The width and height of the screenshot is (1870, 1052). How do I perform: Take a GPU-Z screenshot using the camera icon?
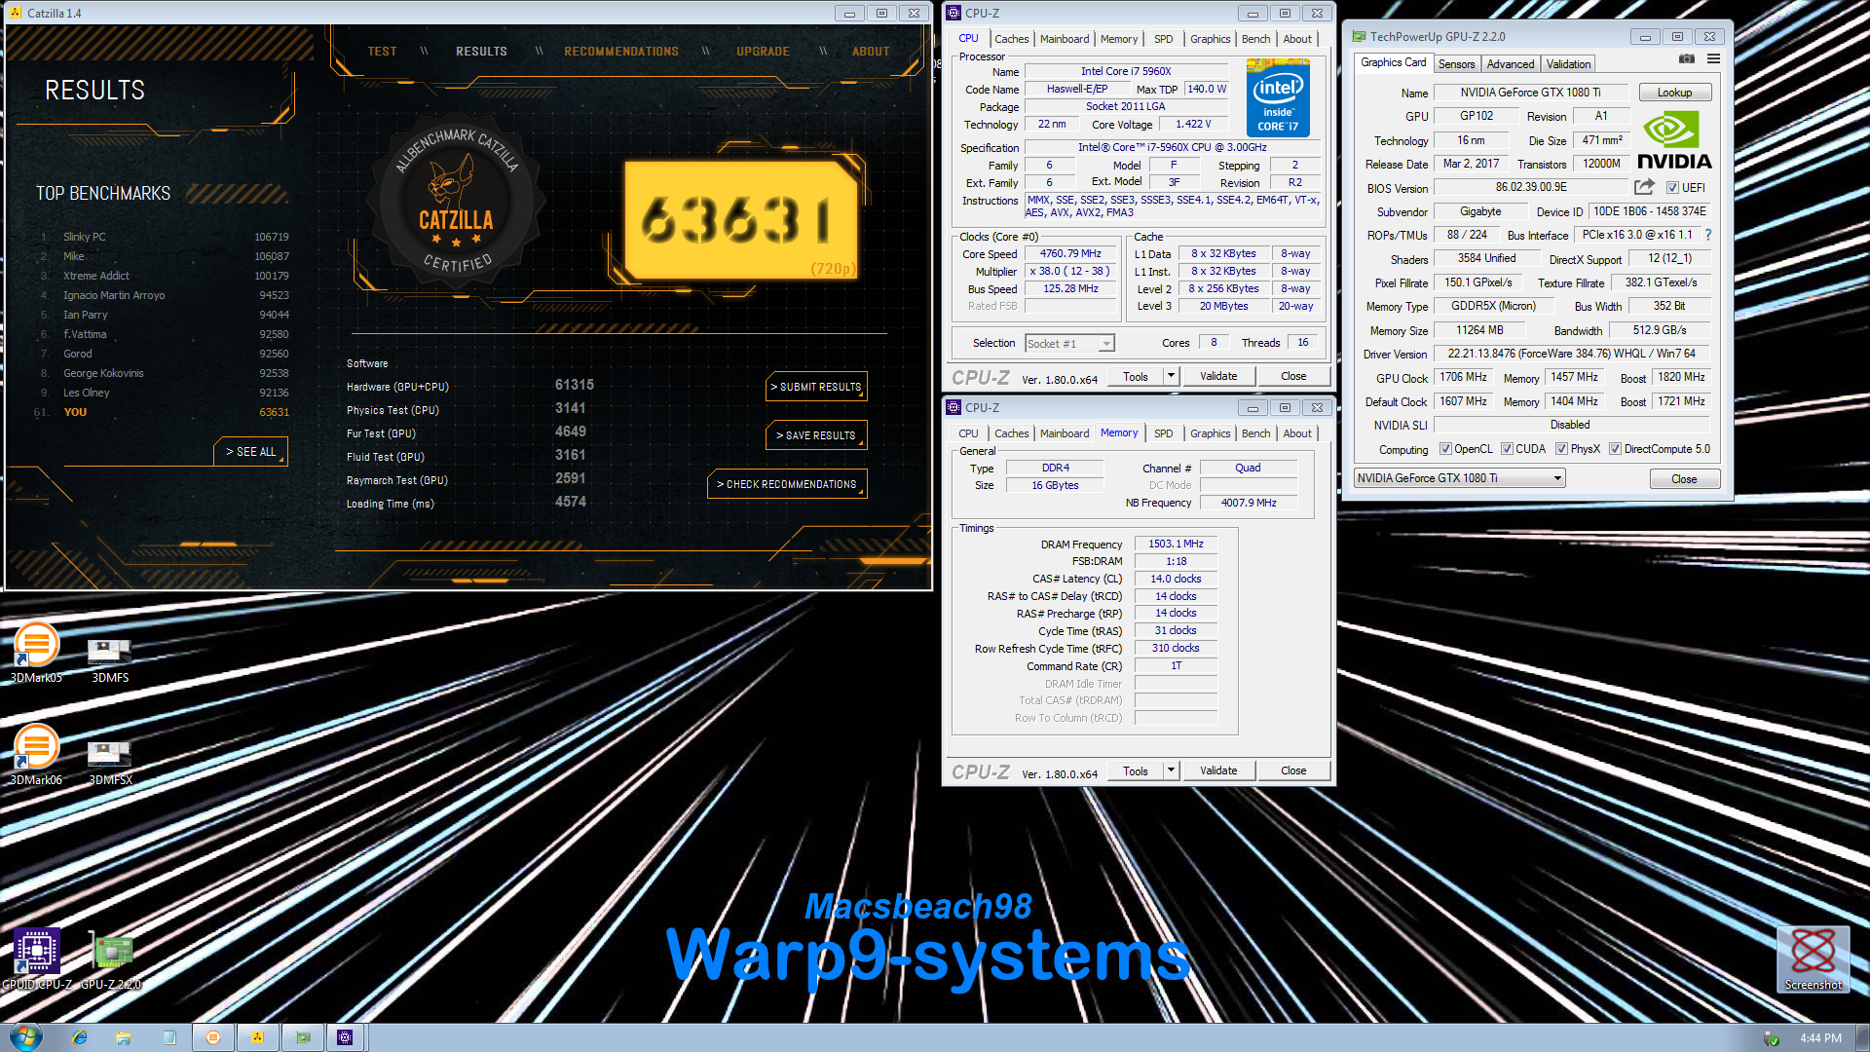click(x=1687, y=59)
